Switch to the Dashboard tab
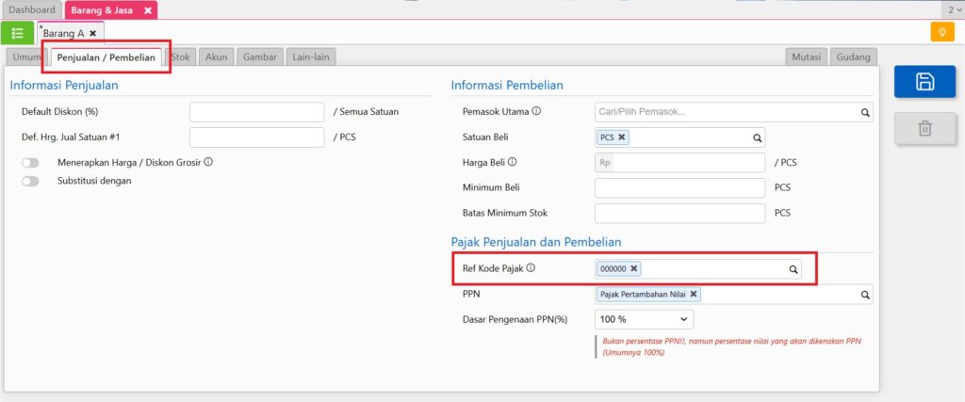Image resolution: width=965 pixels, height=402 pixels. tap(31, 9)
